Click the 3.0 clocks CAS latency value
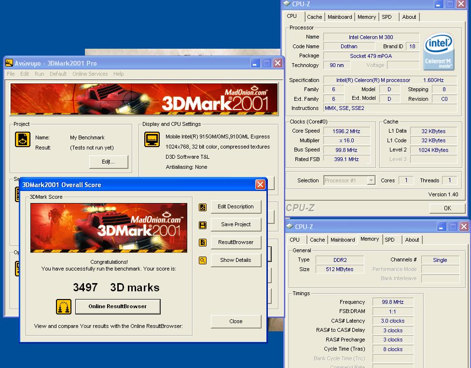Screen dimensions: 471x368 [x=393, y=321]
